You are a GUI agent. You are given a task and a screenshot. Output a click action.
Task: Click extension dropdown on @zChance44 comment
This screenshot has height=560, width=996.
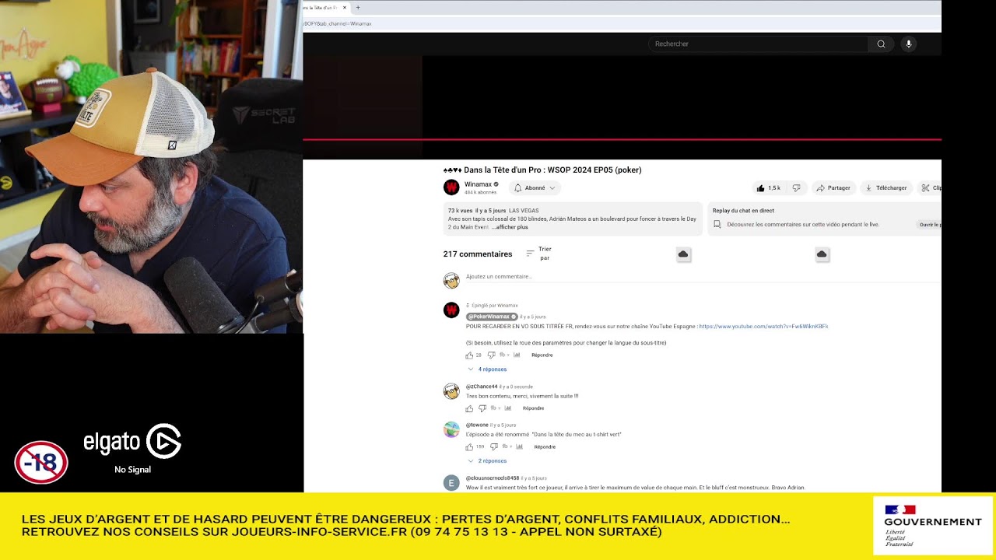coord(496,408)
